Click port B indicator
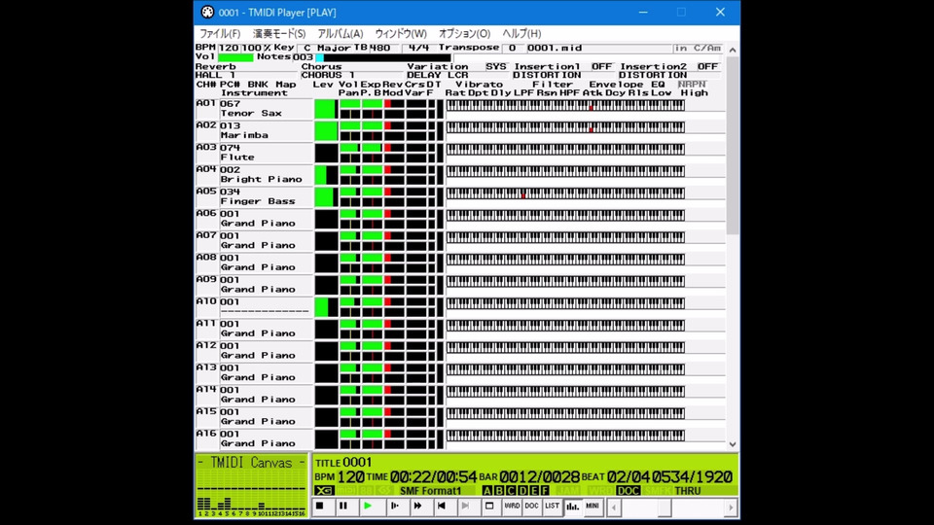This screenshot has width=934, height=525. pyautogui.click(x=499, y=490)
